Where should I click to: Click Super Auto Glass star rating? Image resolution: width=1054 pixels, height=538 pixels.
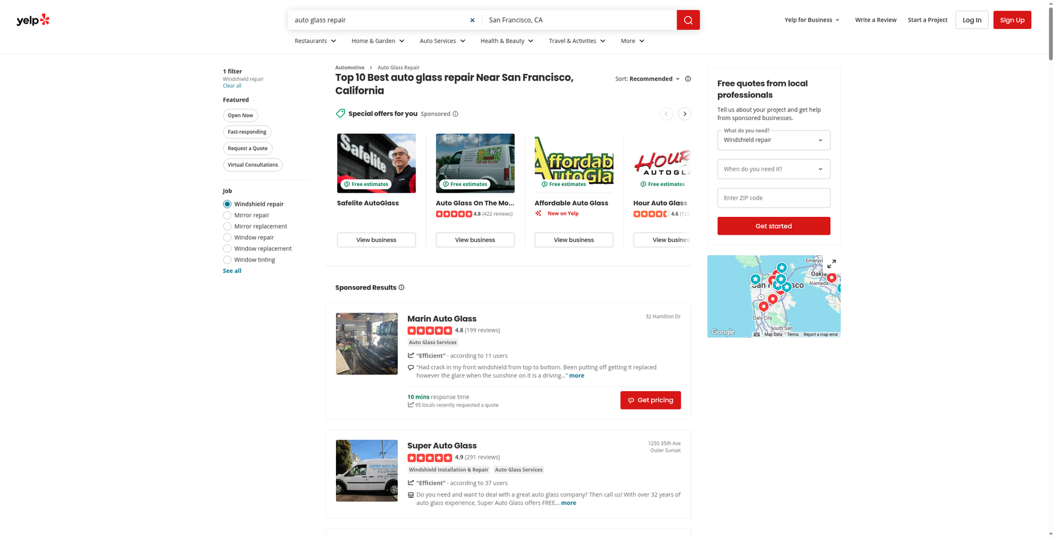pyautogui.click(x=430, y=458)
